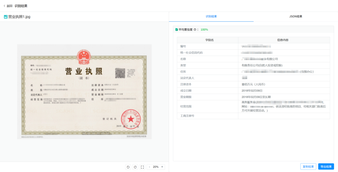The height and width of the screenshot is (172, 338).
Task: Click the 20% zoom level field
Action: 156,167
